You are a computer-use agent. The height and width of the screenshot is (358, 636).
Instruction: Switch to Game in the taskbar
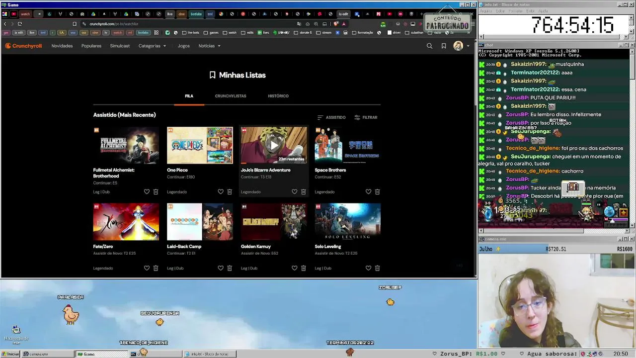[x=101, y=354]
